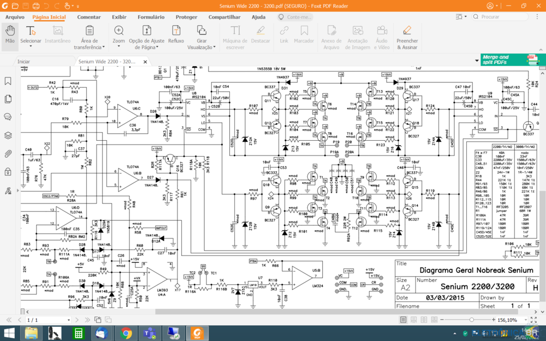Switch to the Comentar ribbon tab
Screen dimensions: 546x341
tap(89, 17)
